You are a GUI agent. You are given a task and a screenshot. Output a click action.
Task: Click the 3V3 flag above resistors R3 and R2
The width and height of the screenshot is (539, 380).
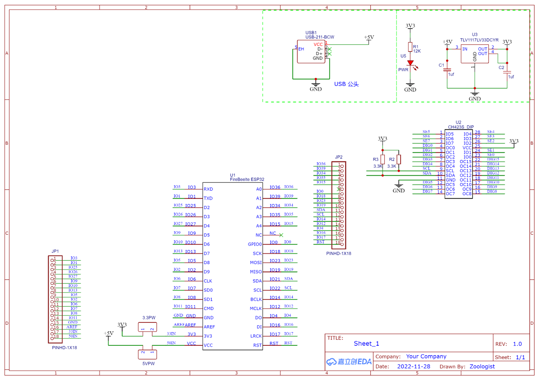(x=383, y=139)
